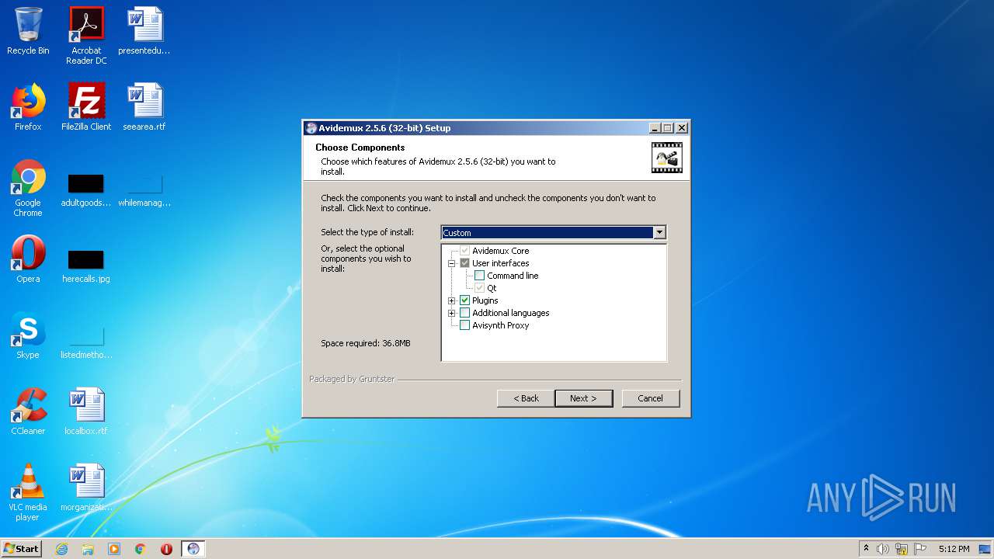
Task: Show hidden system tray icons
Action: (866, 549)
